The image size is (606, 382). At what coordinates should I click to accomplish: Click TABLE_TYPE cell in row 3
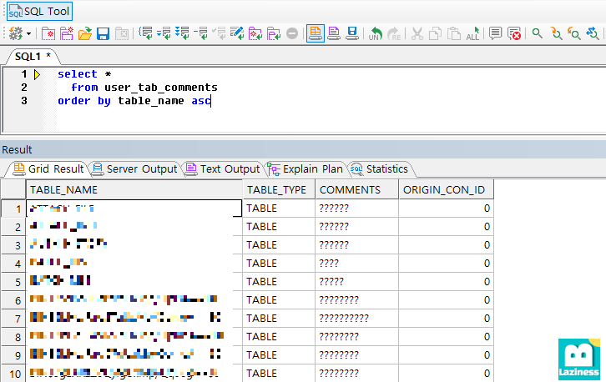(x=279, y=245)
